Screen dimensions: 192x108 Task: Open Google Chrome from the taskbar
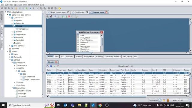100,105
